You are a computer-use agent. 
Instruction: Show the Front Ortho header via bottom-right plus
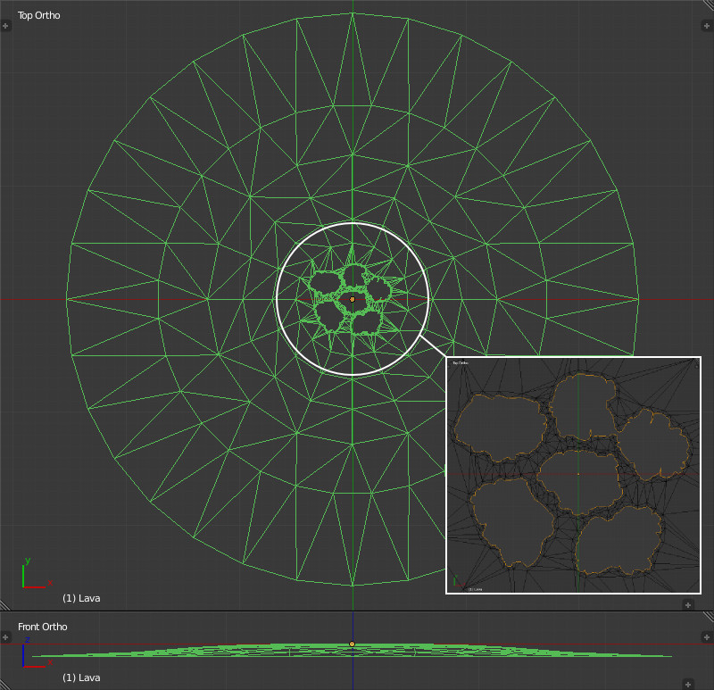688,683
